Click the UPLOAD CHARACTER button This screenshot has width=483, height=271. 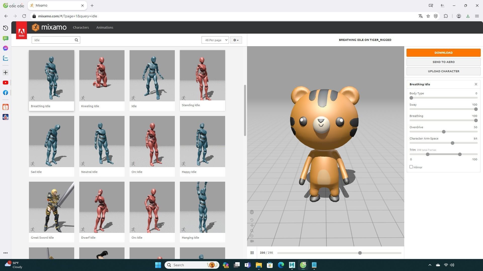click(x=444, y=71)
